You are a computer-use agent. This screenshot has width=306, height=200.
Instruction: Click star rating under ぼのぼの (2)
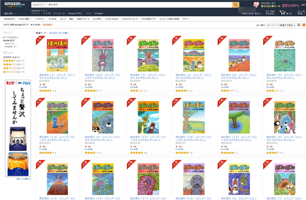coord(181,91)
